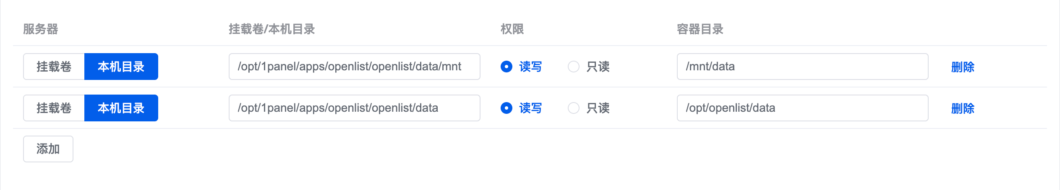This screenshot has height=190, width=1060.
Task: Click host path field ending in openlist/data
Action: point(354,108)
